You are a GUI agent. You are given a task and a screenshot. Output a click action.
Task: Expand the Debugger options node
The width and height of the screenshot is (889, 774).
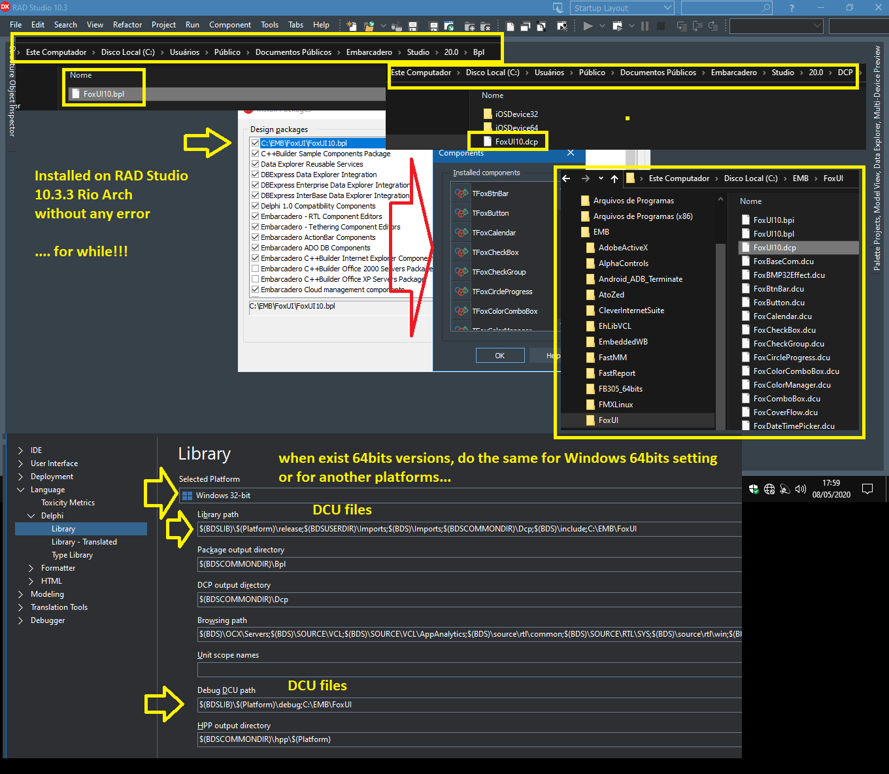click(x=20, y=620)
